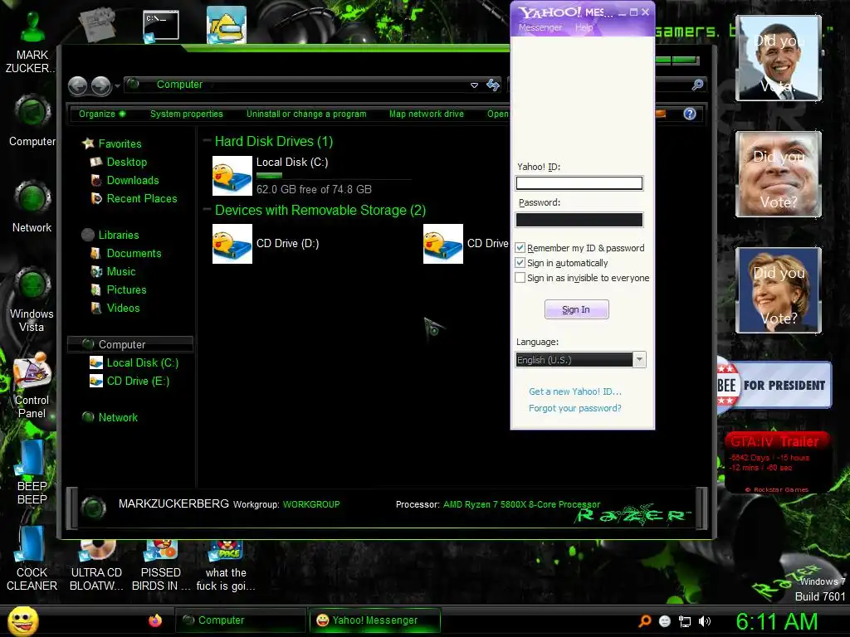Open the drive-shaped desktop shortcut icon

226,25
